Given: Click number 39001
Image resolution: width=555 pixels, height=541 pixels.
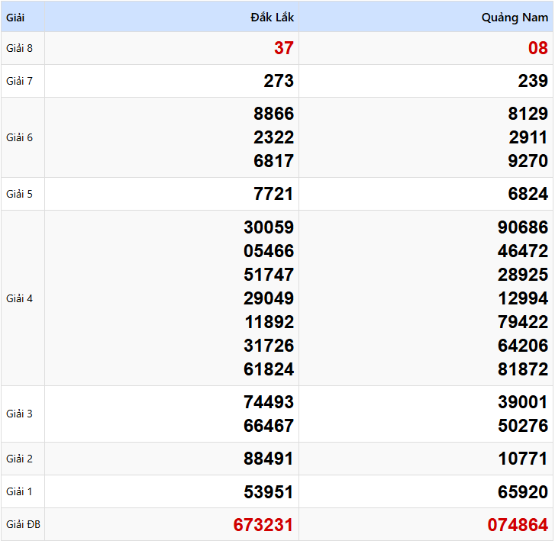Looking at the screenshot, I should [523, 402].
